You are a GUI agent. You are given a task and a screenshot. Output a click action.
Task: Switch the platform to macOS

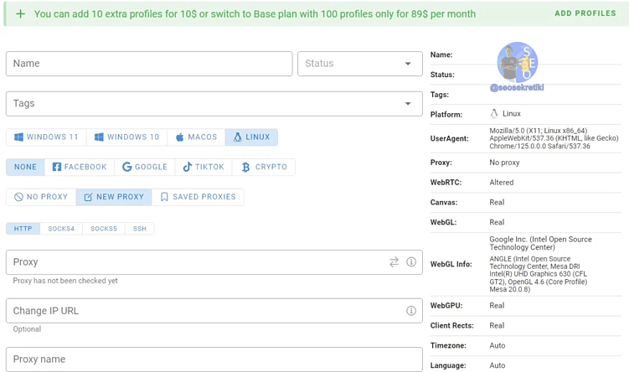[196, 137]
